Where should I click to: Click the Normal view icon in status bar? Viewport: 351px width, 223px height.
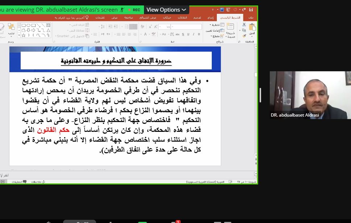3,182
